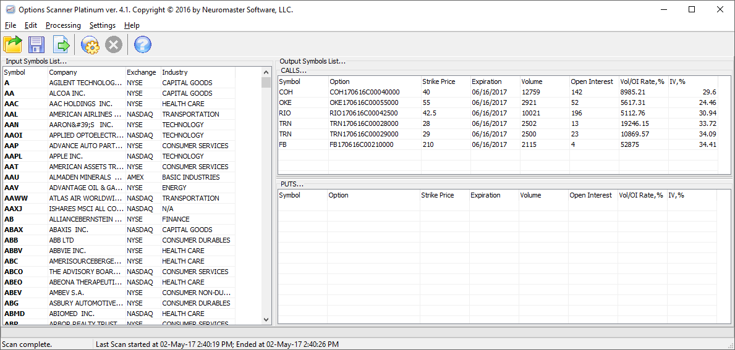
Task: Select ABB LTD company row
Action: [119, 240]
